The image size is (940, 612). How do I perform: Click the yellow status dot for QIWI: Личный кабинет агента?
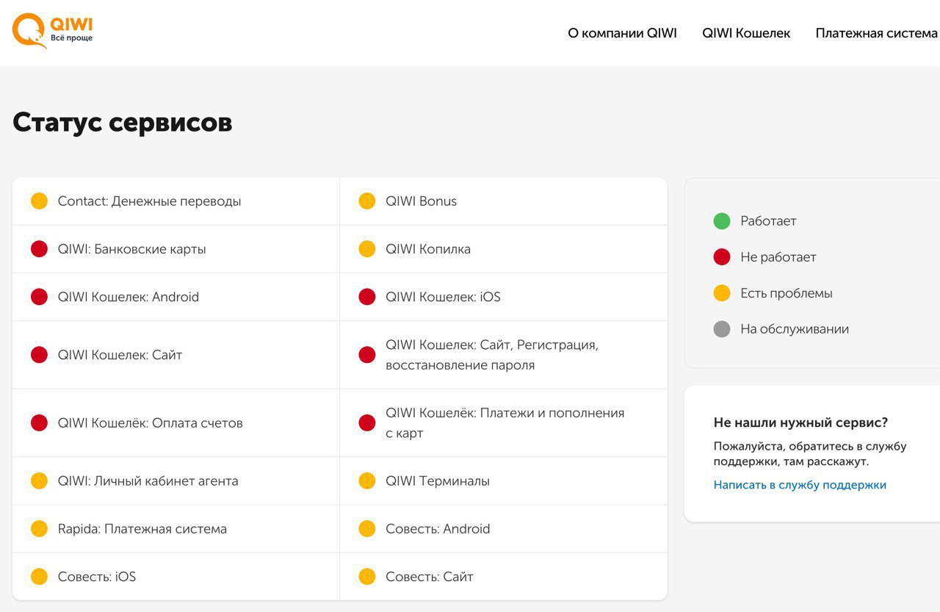[x=39, y=481]
